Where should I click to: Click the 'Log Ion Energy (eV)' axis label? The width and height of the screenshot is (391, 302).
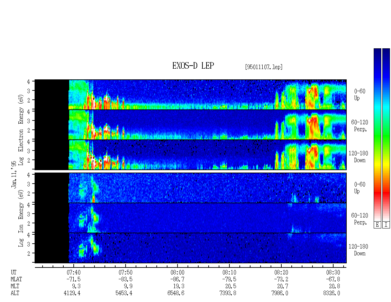click(21, 218)
